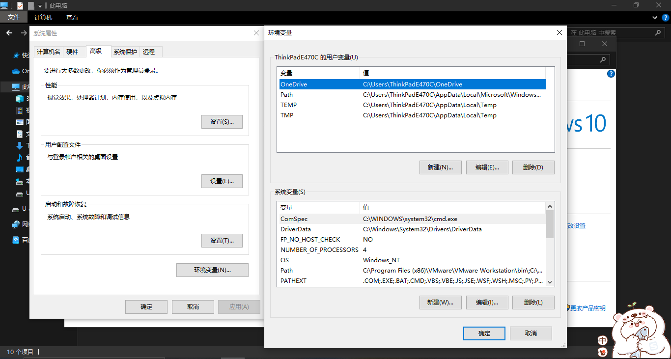Select the NUMBER_OF_PROCESSORS row
The image size is (671, 359).
coord(413,249)
